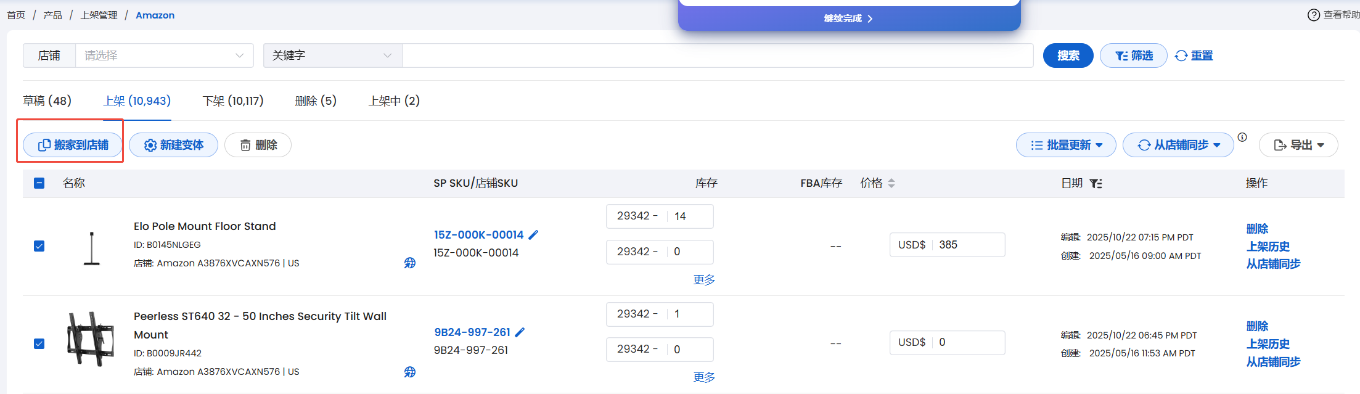Open the 批量更新 bulk update dropdown
The height and width of the screenshot is (394, 1360).
tap(1065, 145)
